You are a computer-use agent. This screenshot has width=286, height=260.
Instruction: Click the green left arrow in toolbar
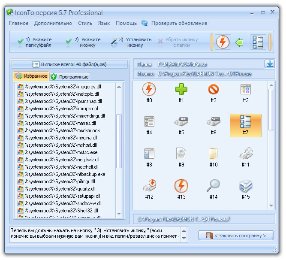point(240,42)
